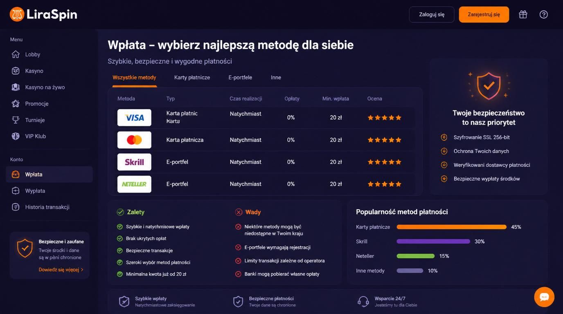
Task: Click the Min. wpłata column header
Action: click(336, 99)
